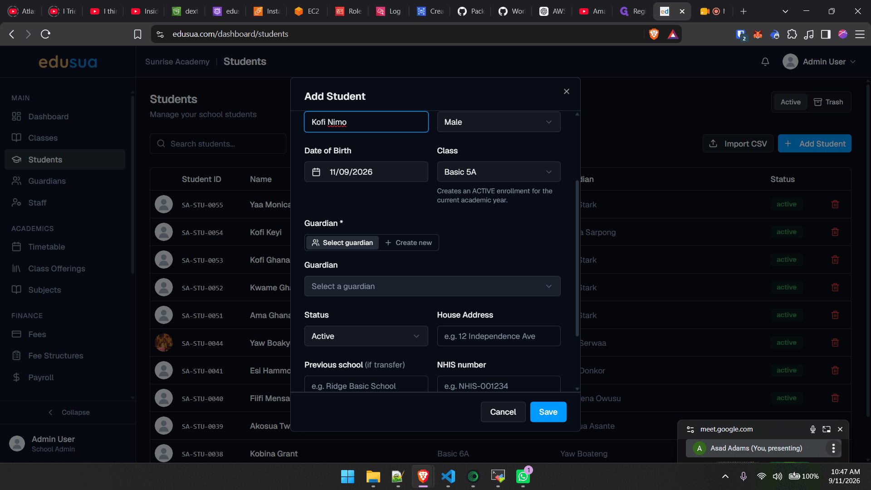The width and height of the screenshot is (871, 490).
Task: Open the browser extensions puzzle icon
Action: [792, 34]
